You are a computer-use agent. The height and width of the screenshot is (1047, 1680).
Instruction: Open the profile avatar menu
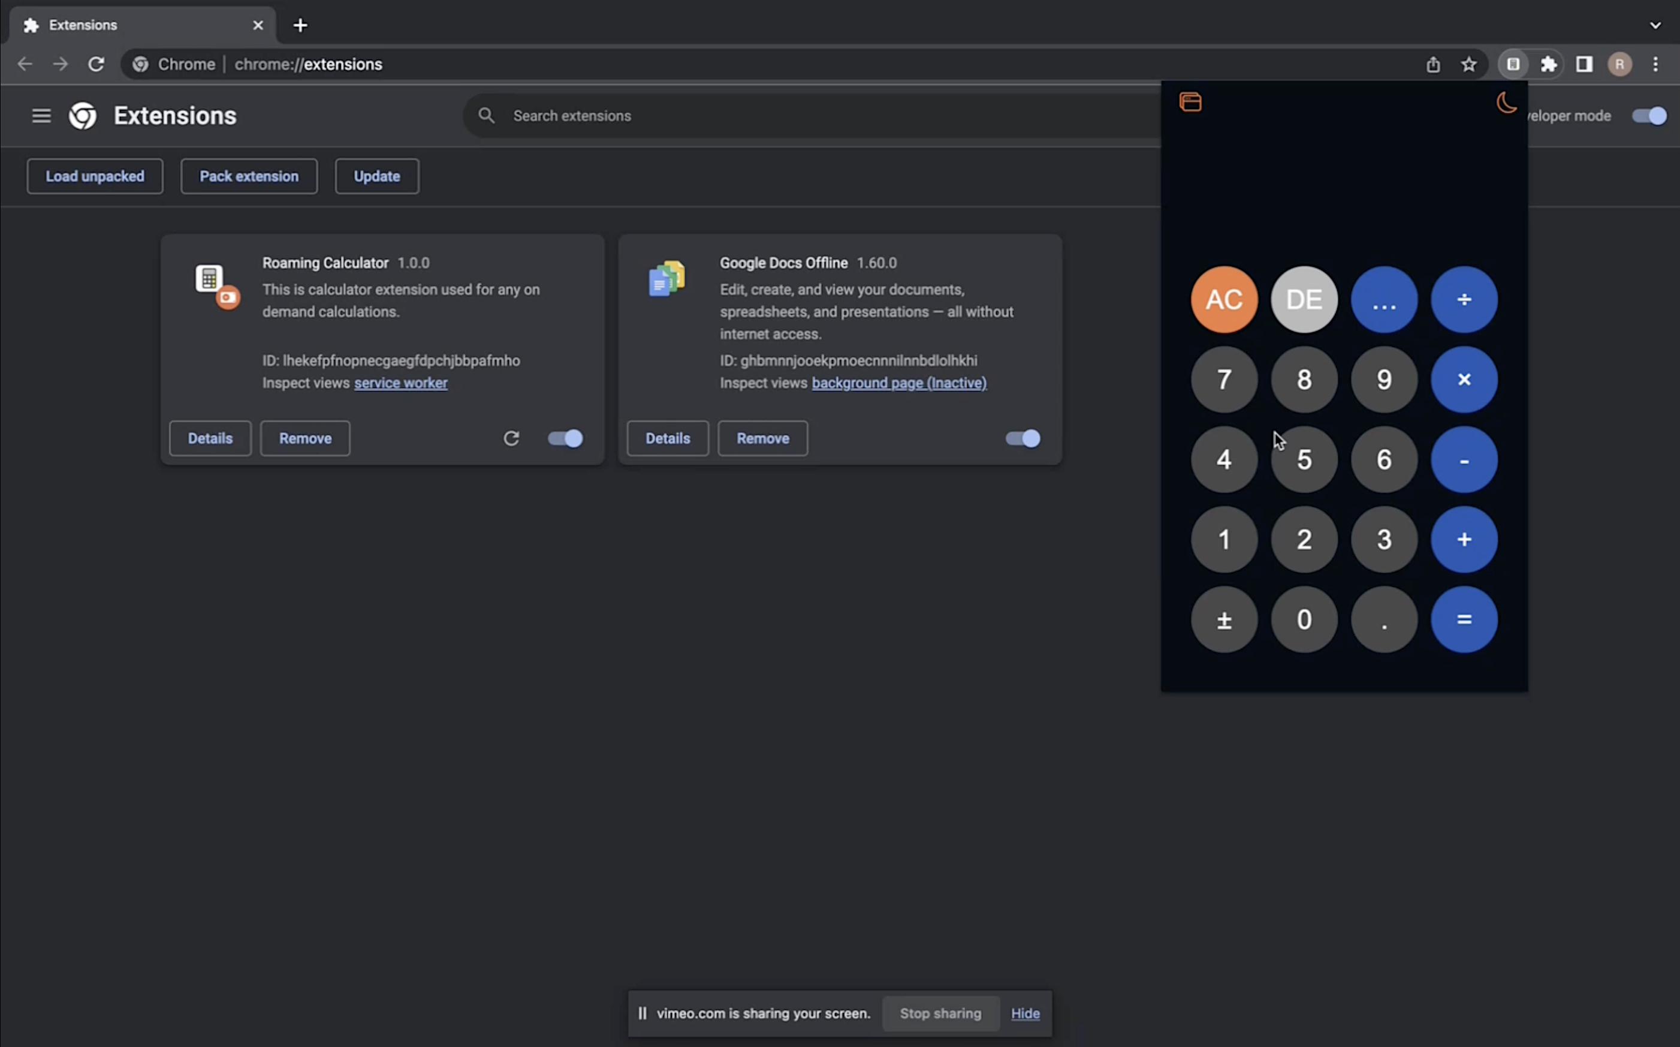tap(1619, 64)
